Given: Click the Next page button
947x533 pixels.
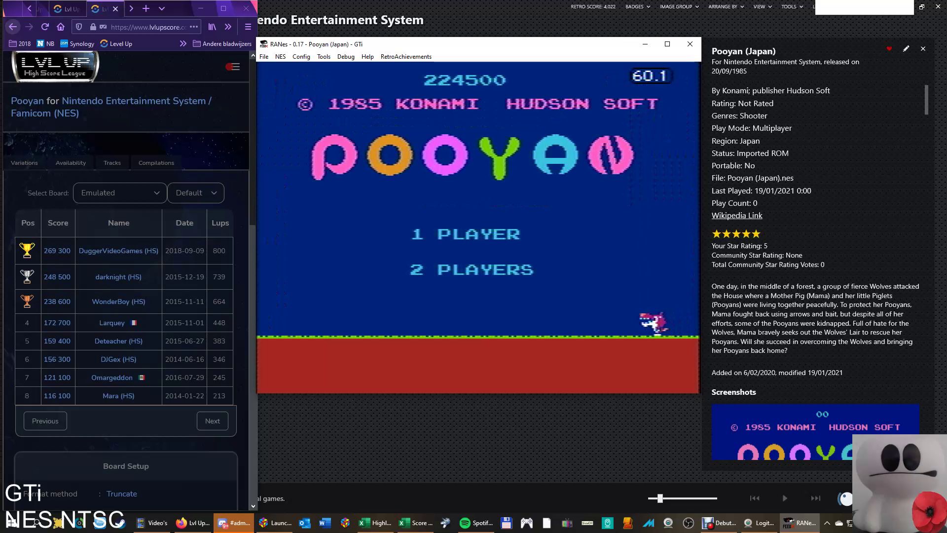Looking at the screenshot, I should point(212,421).
